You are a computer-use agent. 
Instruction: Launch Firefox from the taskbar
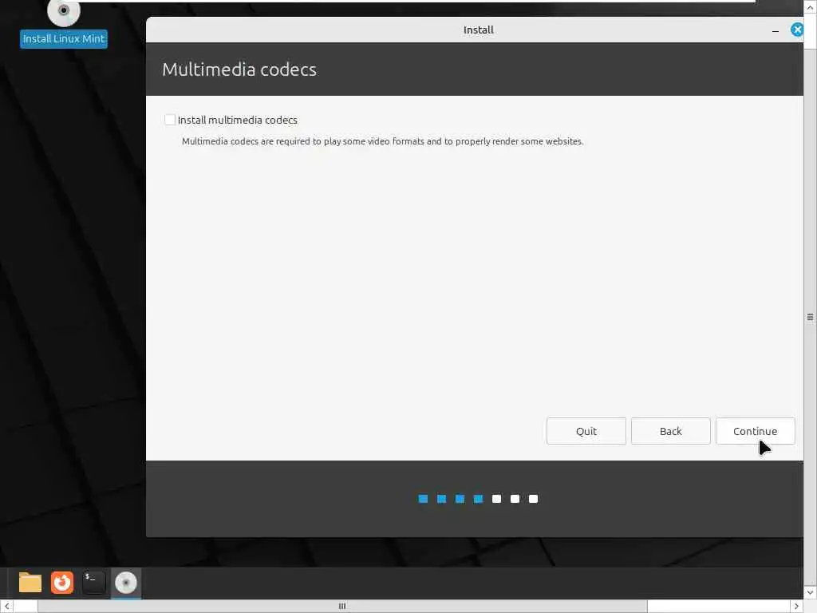pos(62,582)
